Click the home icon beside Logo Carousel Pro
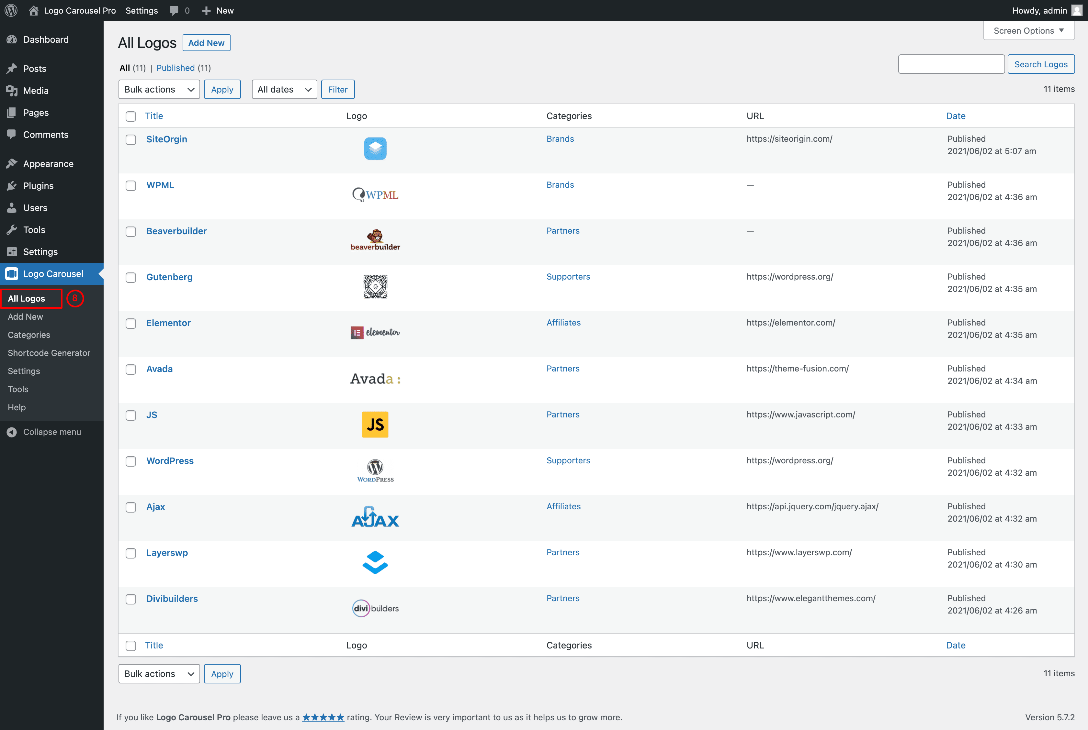Viewport: 1088px width, 730px height. tap(34, 10)
